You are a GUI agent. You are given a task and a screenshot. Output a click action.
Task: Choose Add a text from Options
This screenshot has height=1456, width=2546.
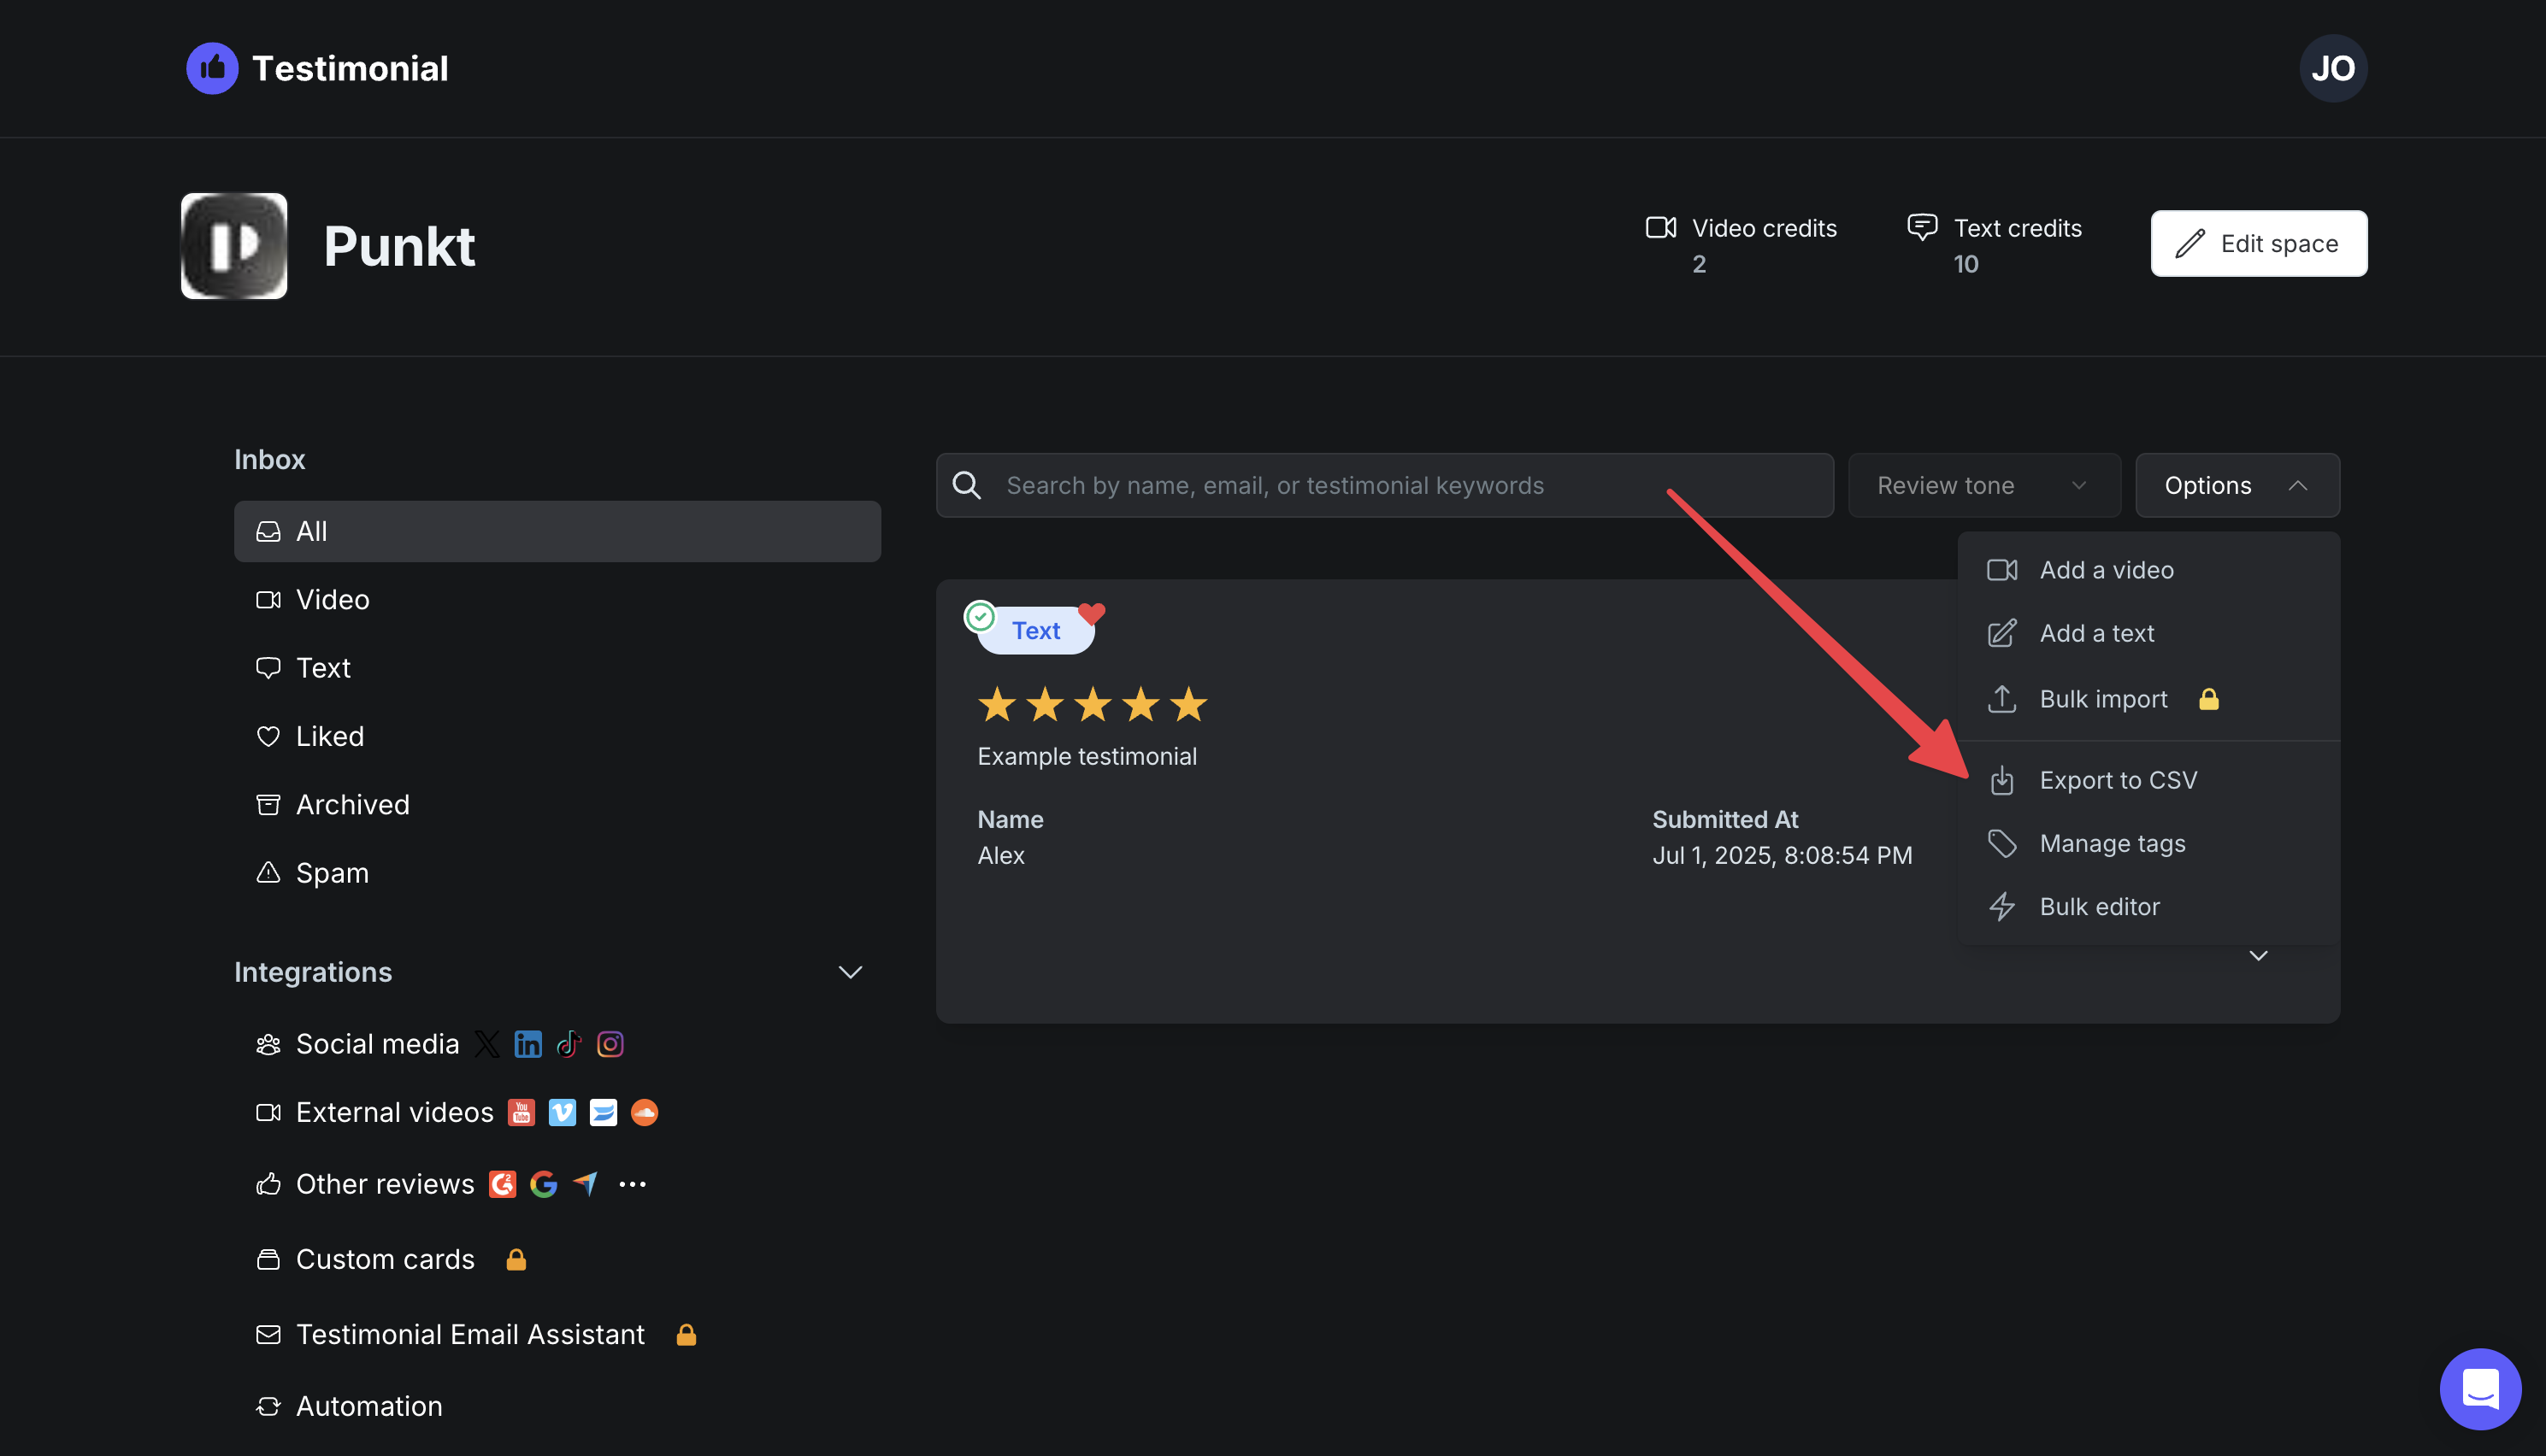(x=2148, y=633)
